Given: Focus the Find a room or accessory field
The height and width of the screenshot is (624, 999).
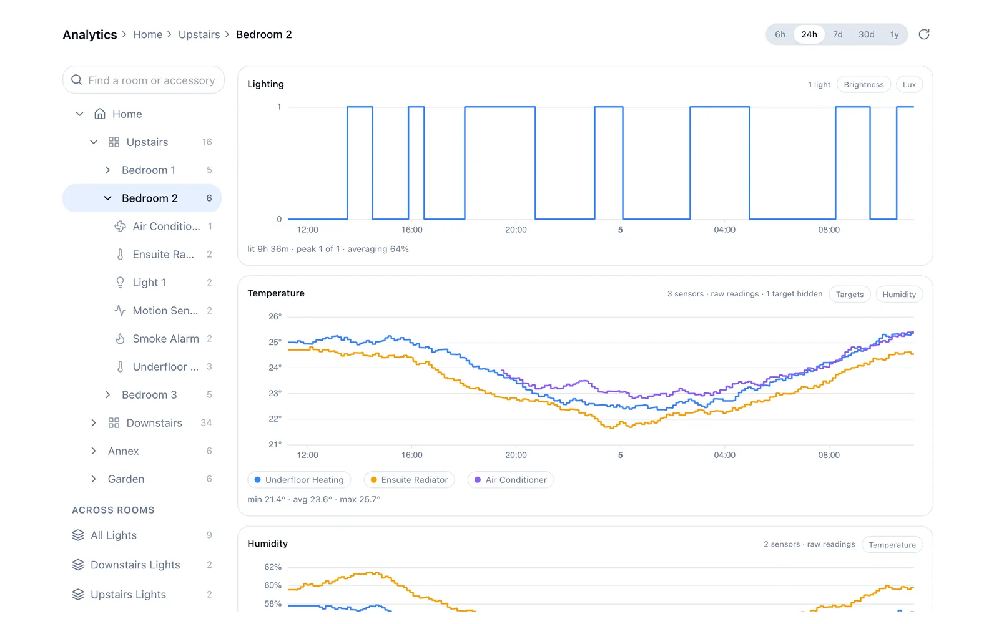Looking at the screenshot, I should [144, 80].
